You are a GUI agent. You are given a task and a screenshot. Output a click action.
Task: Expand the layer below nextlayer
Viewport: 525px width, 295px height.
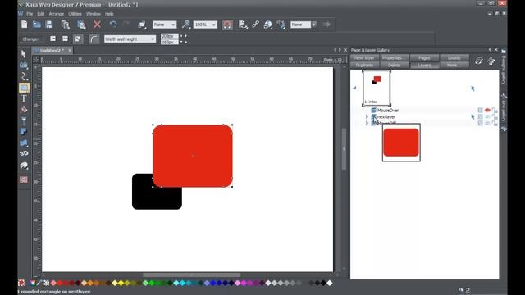click(x=367, y=123)
